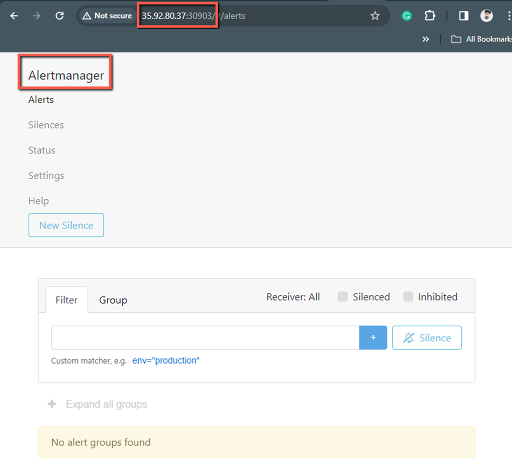Click the side panel icon in toolbar
This screenshot has width=512, height=476.
(x=463, y=16)
